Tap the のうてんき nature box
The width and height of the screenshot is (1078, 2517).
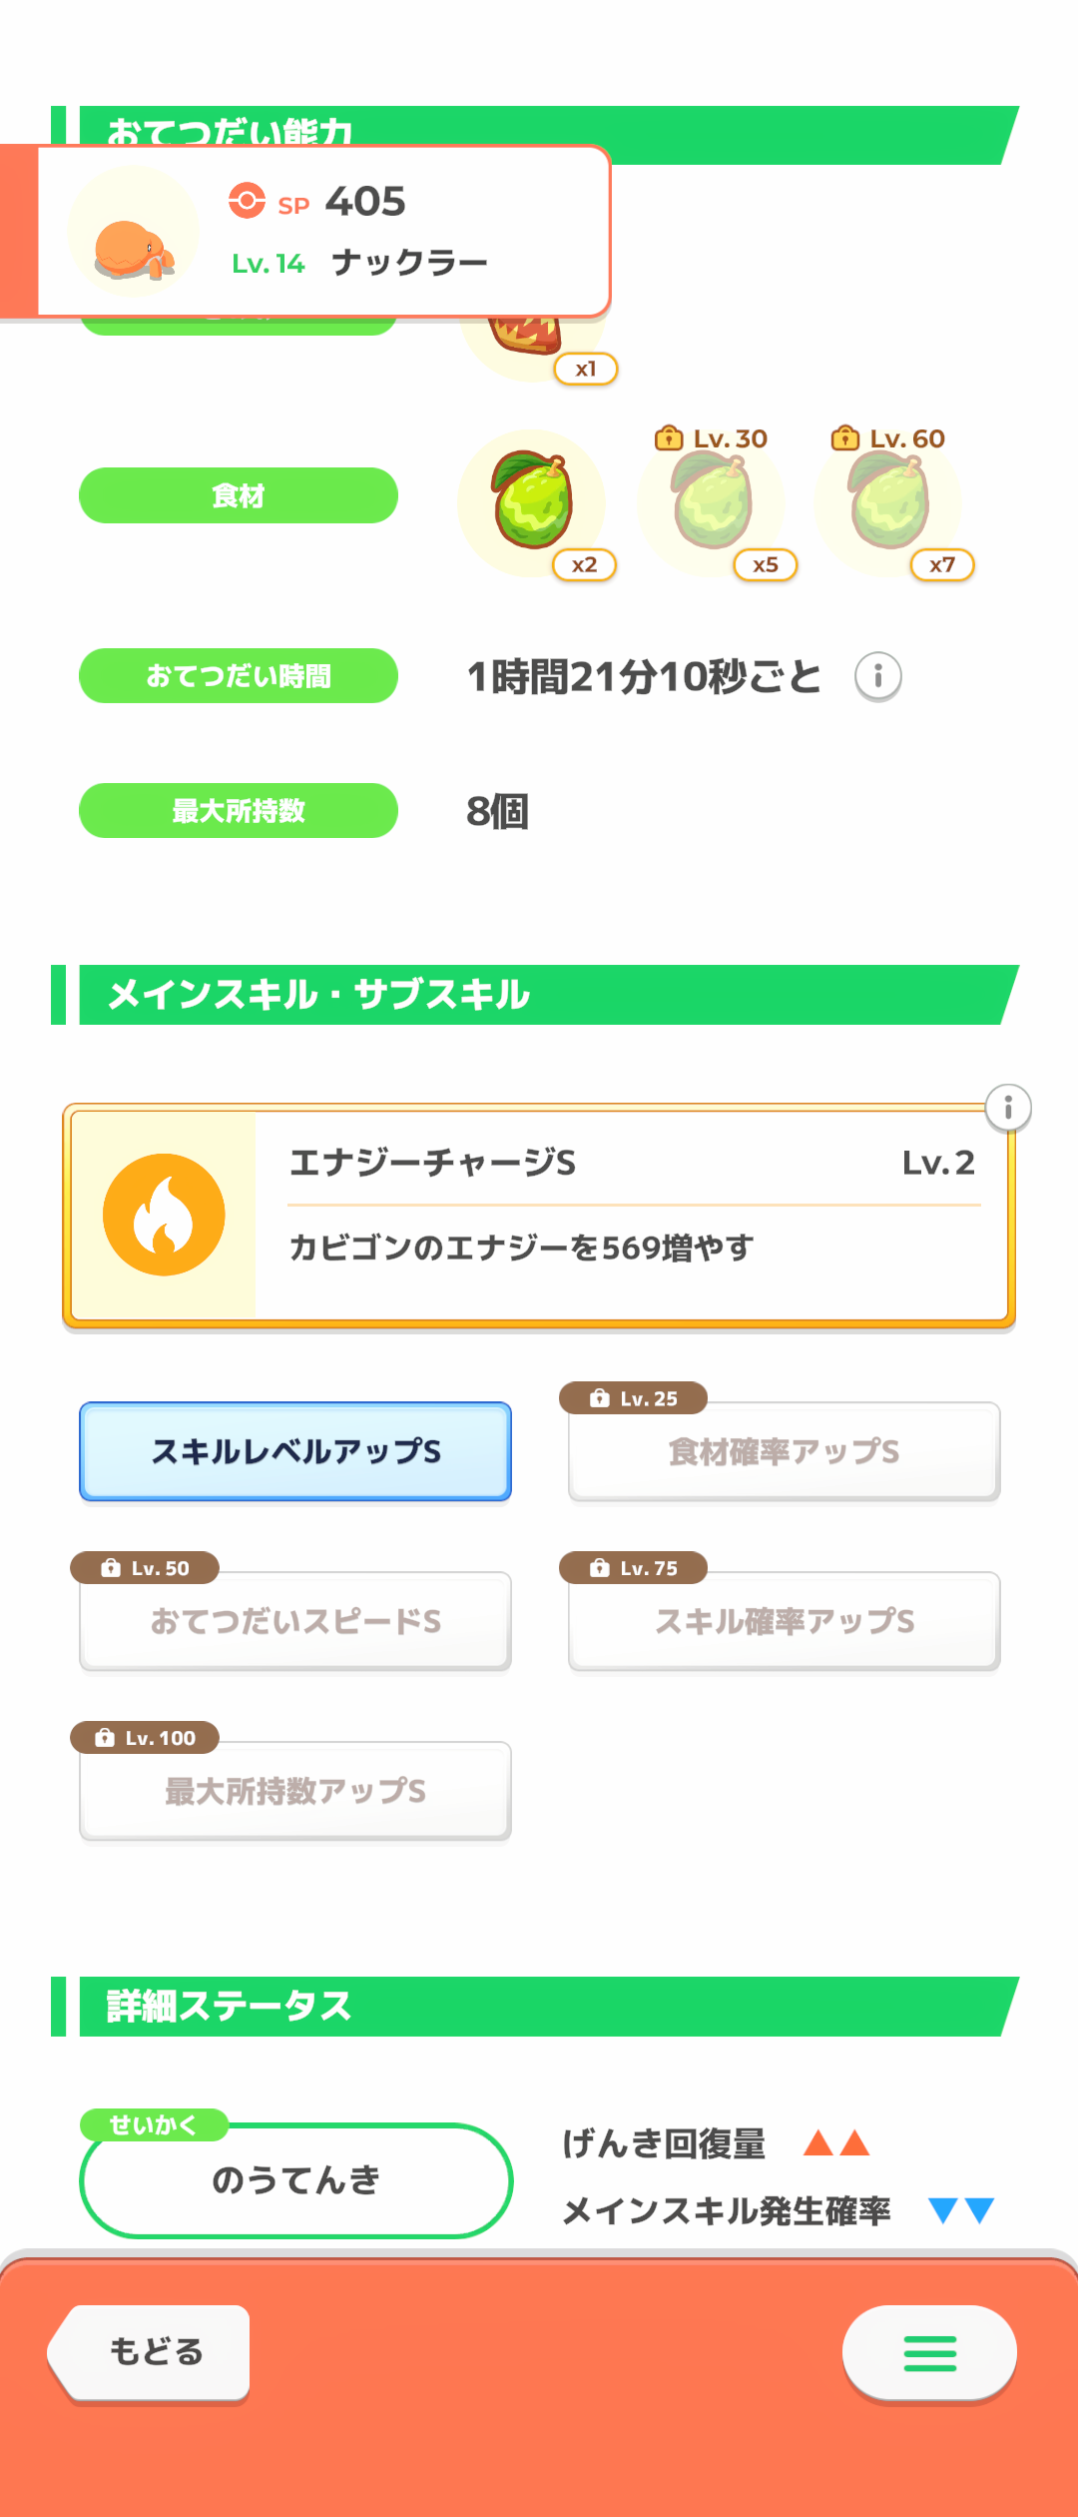[x=295, y=2179]
